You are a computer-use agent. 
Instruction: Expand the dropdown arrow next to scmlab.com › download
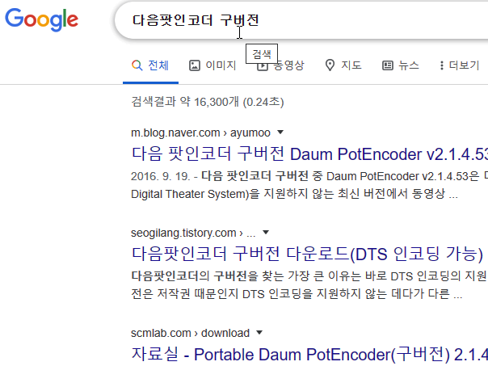(259, 333)
